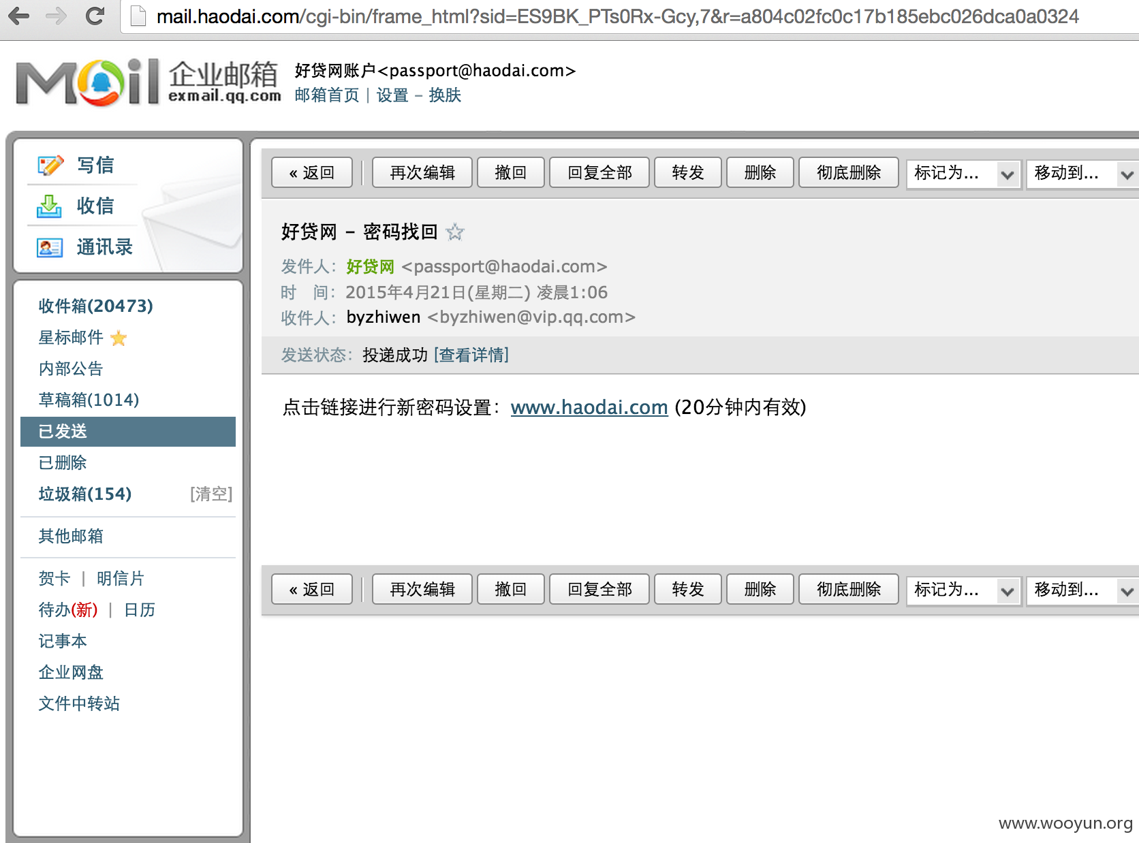
Task: Click the top 撤回 button
Action: pos(511,173)
